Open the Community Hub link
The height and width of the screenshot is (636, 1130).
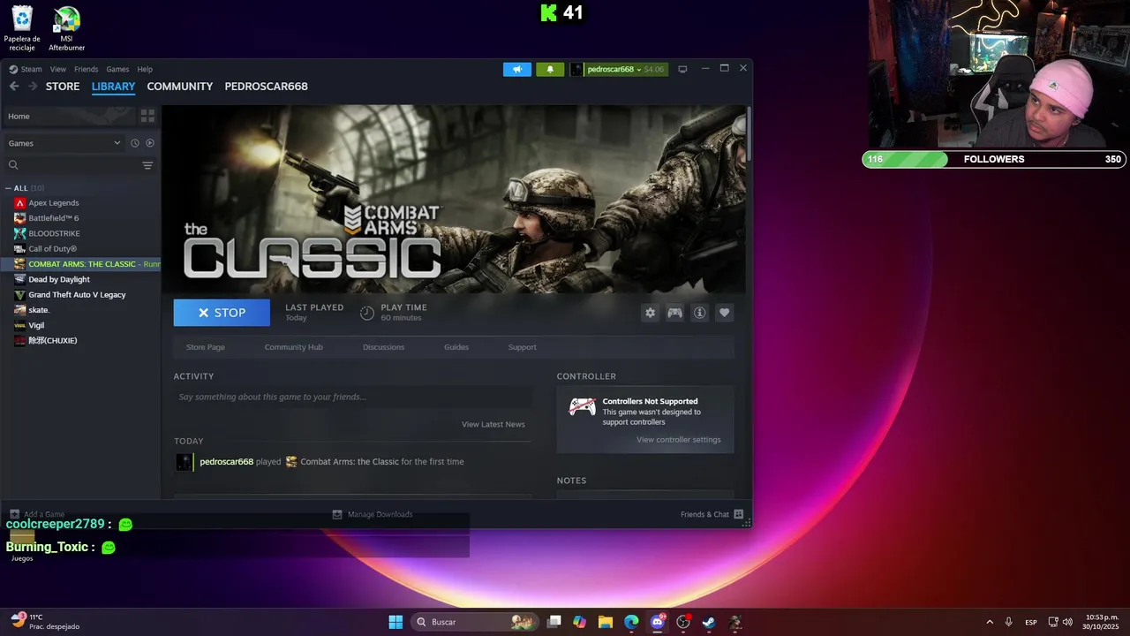point(294,347)
